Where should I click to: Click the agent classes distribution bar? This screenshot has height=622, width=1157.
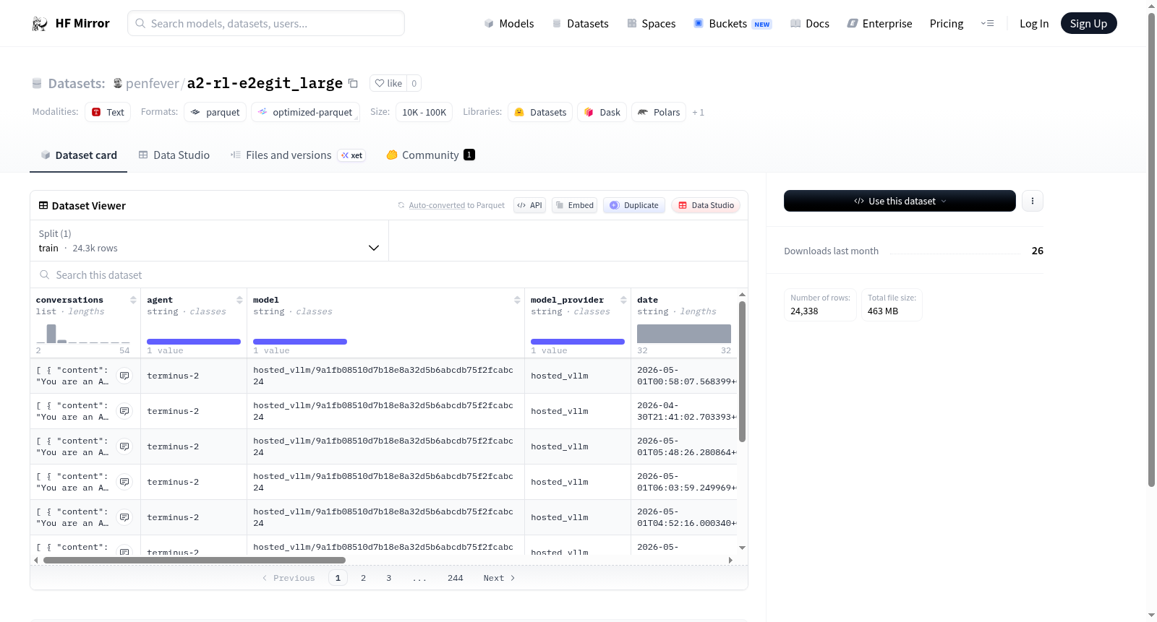click(x=194, y=341)
